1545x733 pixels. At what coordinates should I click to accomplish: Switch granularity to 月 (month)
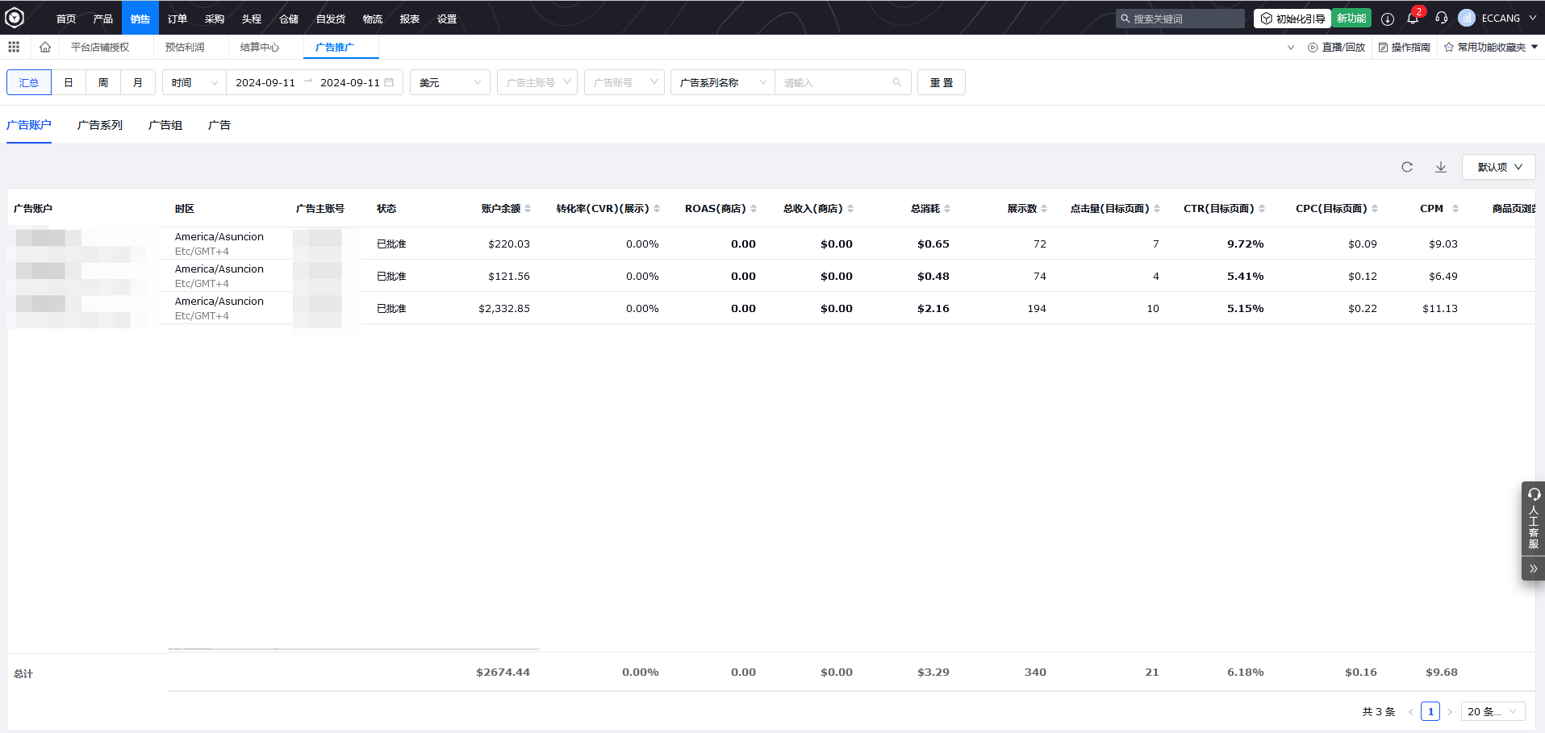[138, 82]
